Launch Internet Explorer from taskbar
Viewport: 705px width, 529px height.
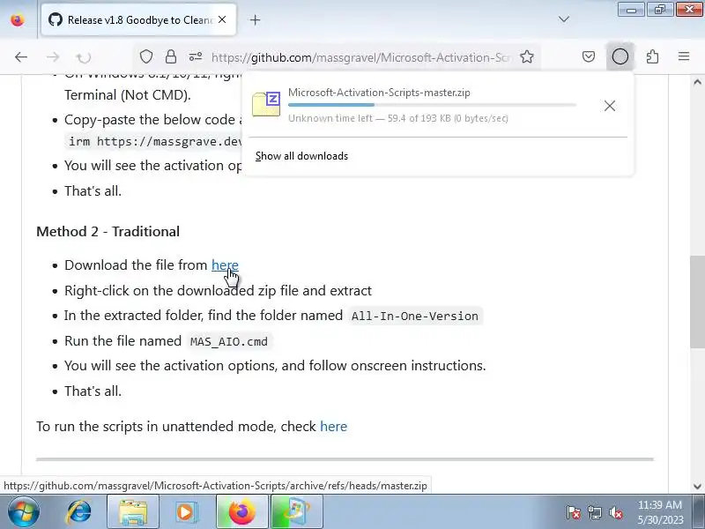[78, 511]
